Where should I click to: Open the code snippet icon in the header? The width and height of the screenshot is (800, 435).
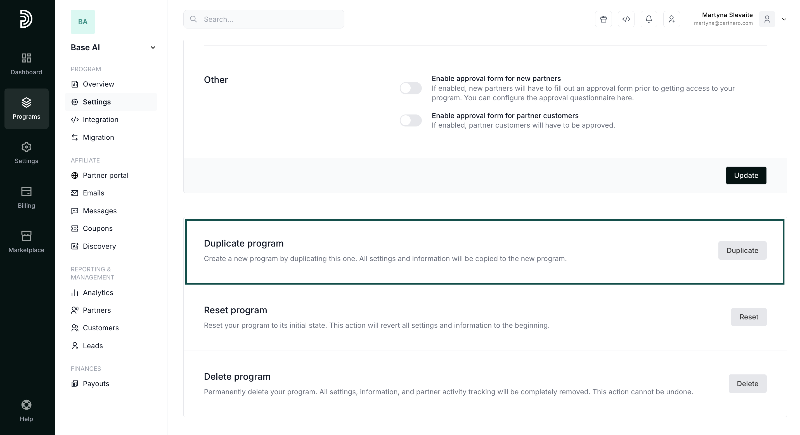click(626, 19)
